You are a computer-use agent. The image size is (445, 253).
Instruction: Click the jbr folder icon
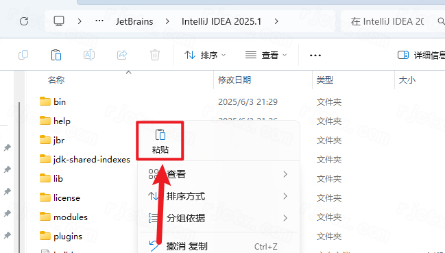[x=45, y=140]
